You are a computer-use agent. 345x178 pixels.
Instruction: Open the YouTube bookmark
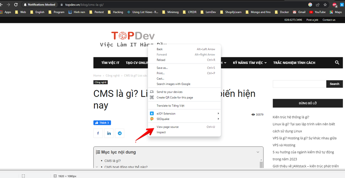[x=317, y=12]
